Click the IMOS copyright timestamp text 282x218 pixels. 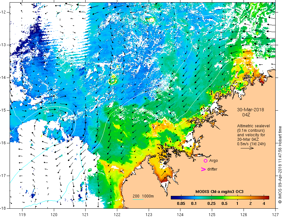[280, 165]
